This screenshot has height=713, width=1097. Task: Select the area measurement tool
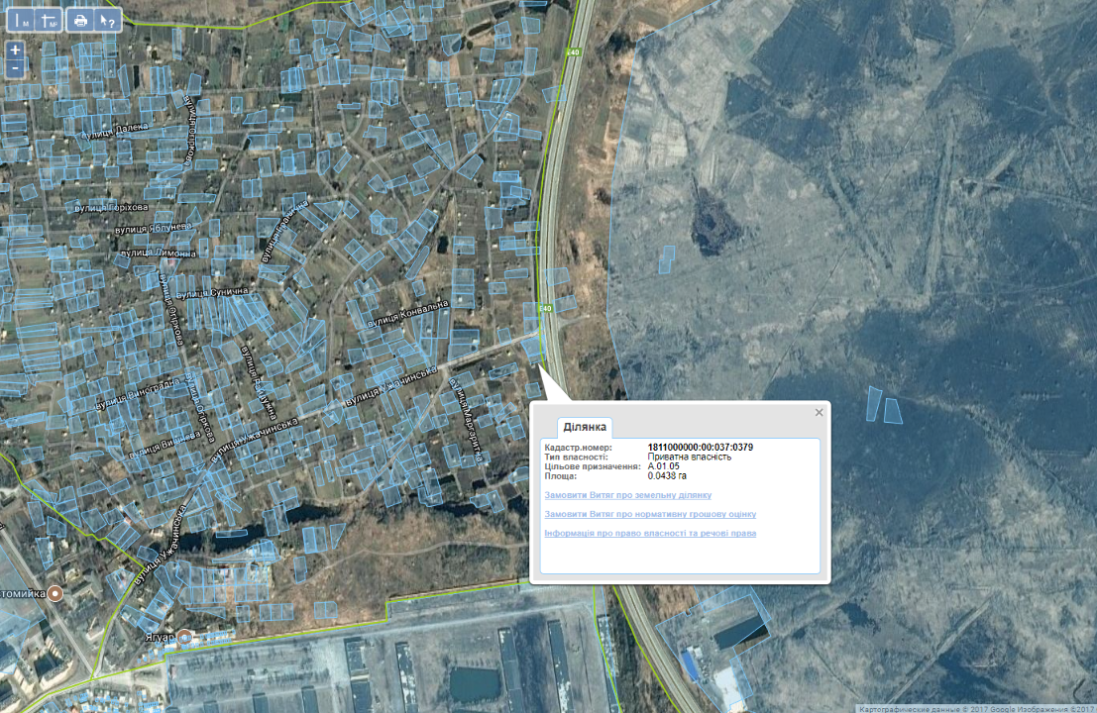(x=49, y=20)
